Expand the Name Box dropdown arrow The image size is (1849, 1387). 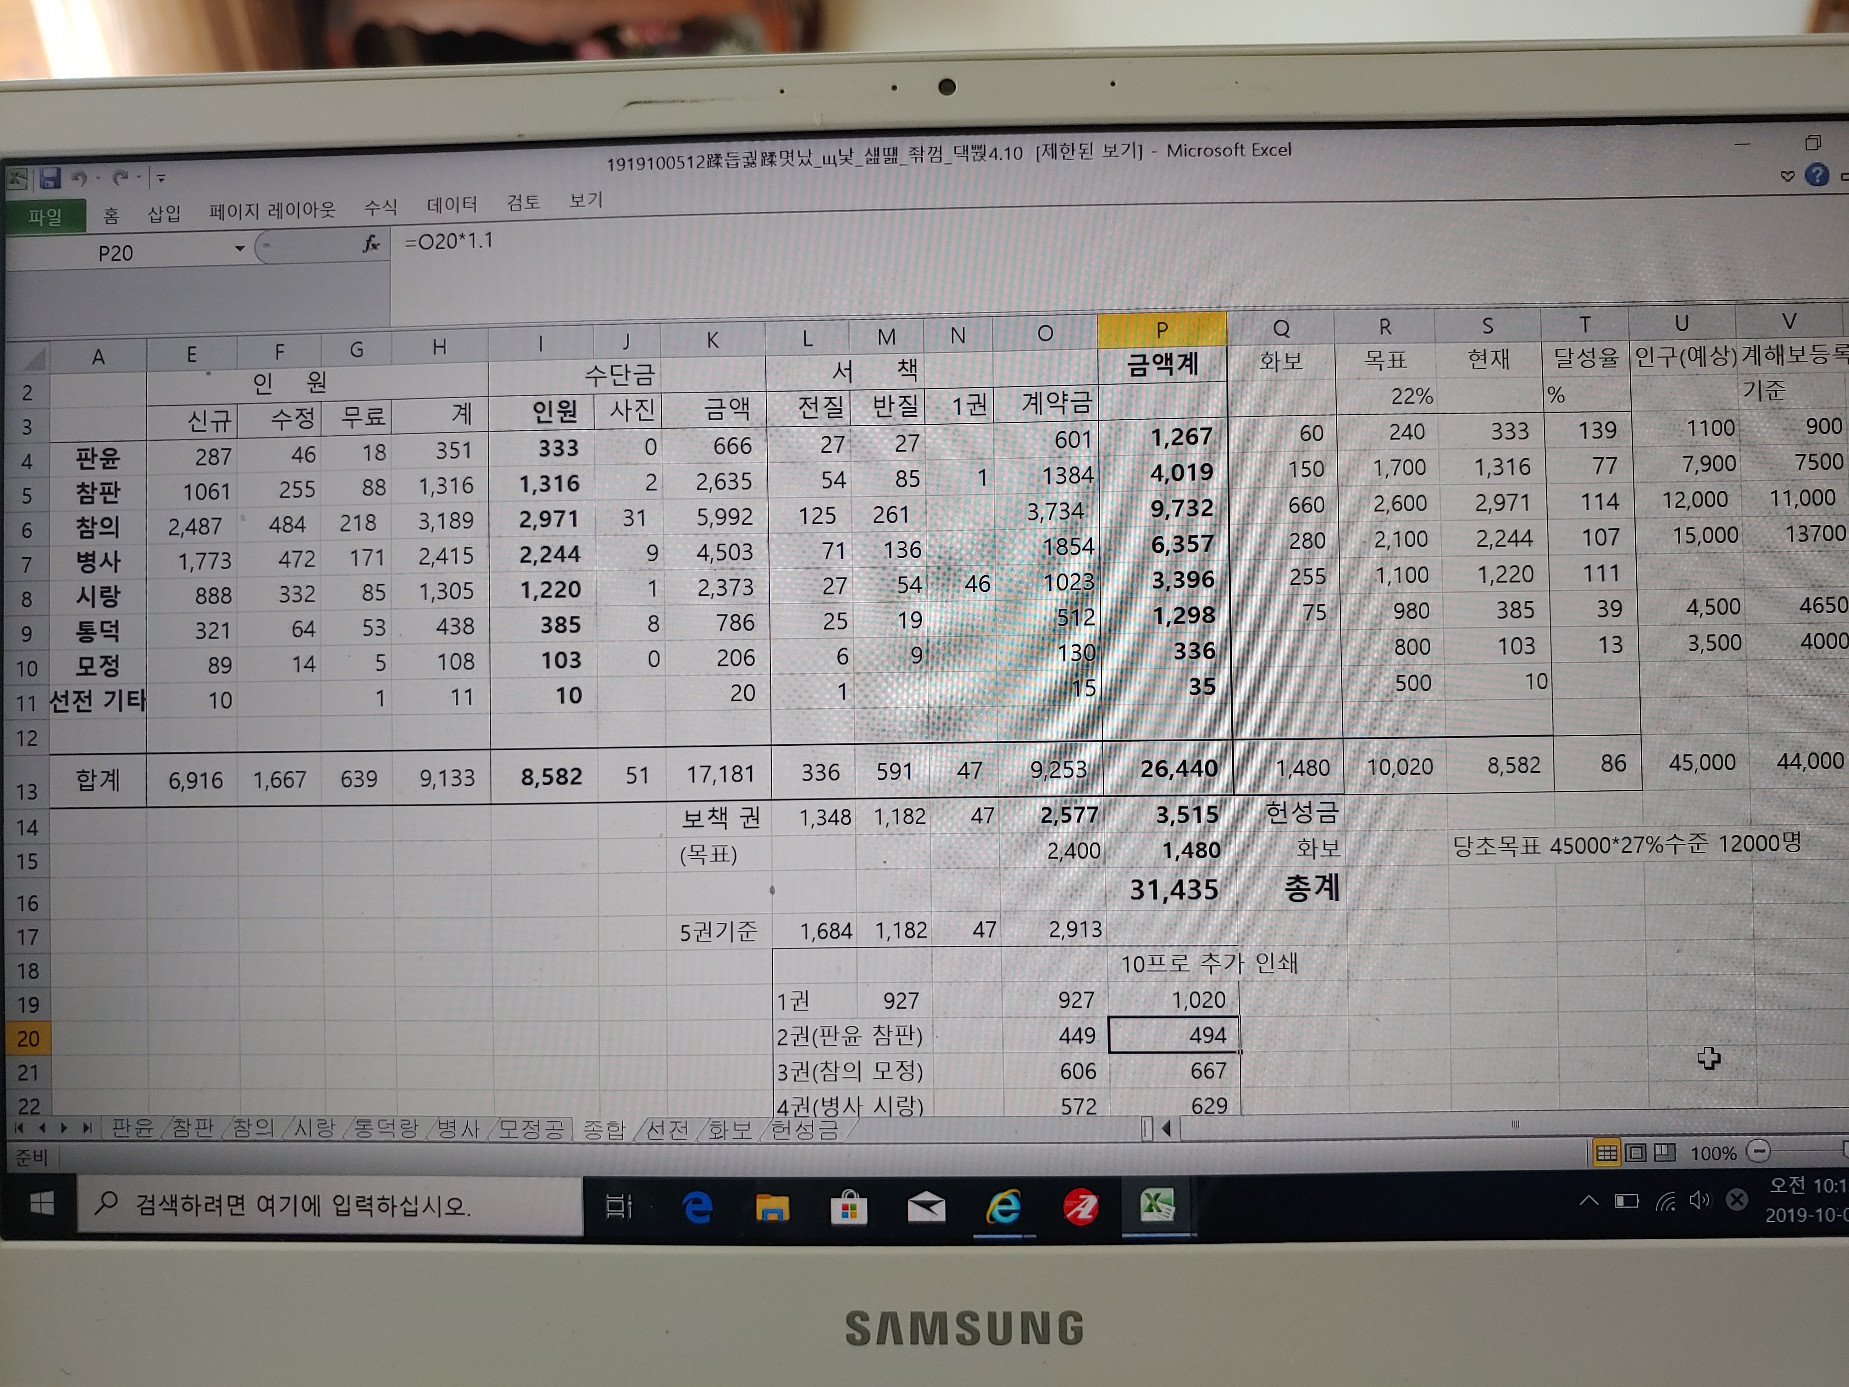240,248
